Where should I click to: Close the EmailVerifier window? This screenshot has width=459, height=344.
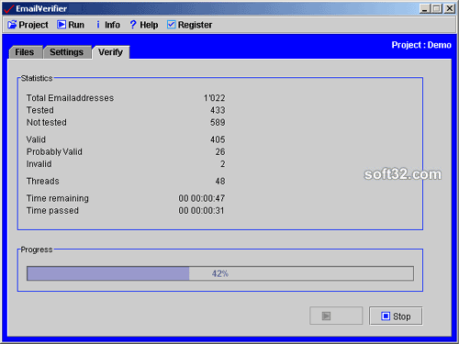click(450, 8)
